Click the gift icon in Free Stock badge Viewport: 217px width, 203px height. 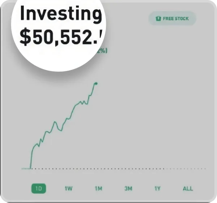[158, 18]
